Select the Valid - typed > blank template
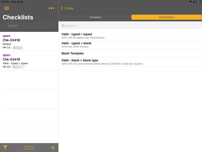This screenshot has height=152, width=202. (x=130, y=45)
